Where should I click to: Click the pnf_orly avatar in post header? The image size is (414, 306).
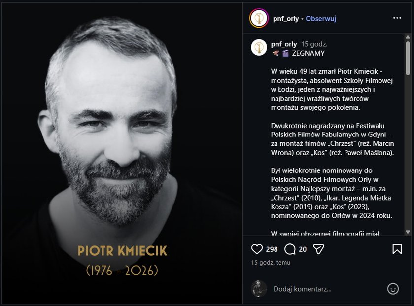pos(259,18)
